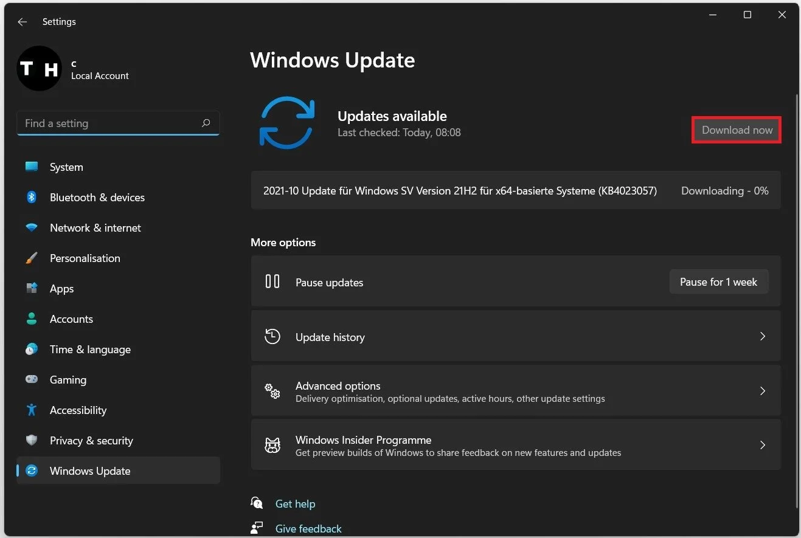Click the back arrow icon in Settings
Image resolution: width=801 pixels, height=538 pixels.
click(23, 22)
